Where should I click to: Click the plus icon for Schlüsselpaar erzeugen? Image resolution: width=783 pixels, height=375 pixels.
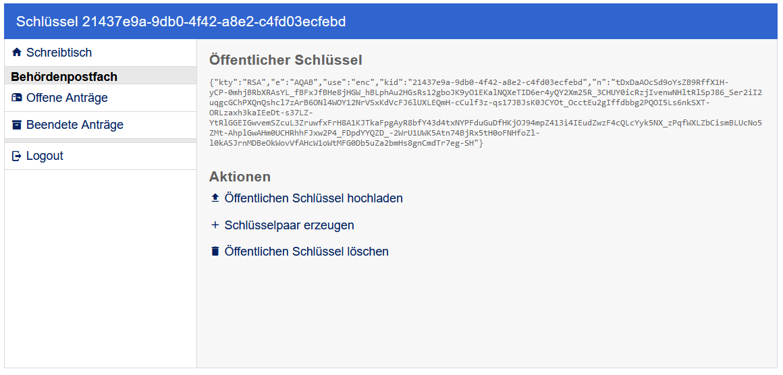pos(215,225)
